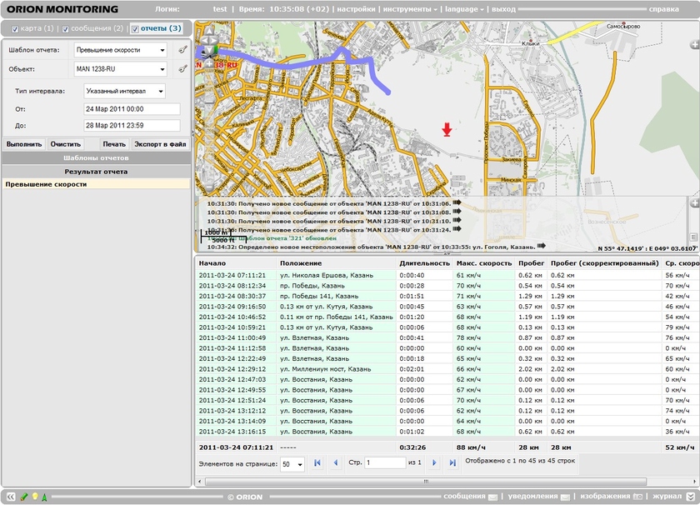Toggle the отчеты (3) checkbox
Image resolution: width=700 pixels, height=505 pixels.
136,29
